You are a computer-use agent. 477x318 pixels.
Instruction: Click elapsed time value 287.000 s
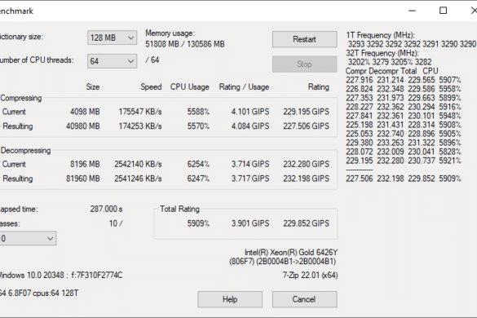[x=106, y=209]
